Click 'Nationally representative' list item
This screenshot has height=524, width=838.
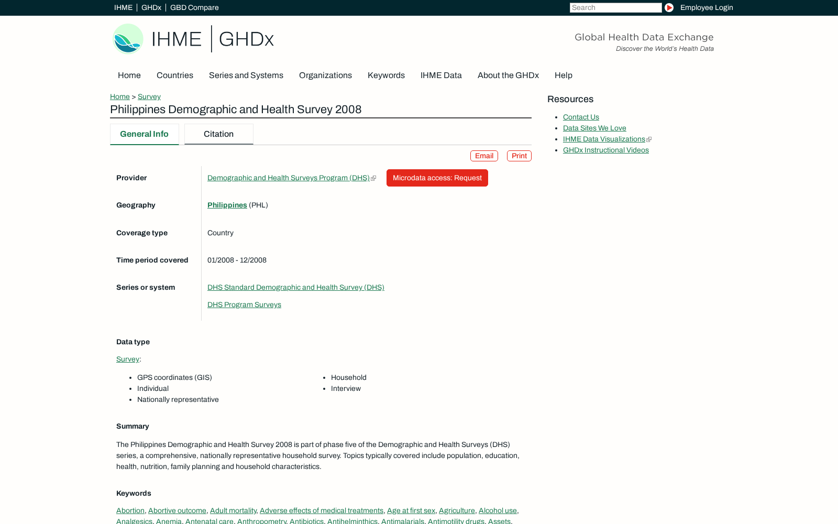click(x=178, y=399)
